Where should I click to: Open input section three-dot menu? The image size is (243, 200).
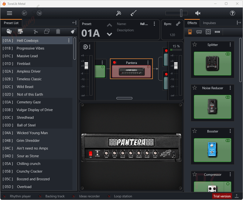(x=90, y=47)
